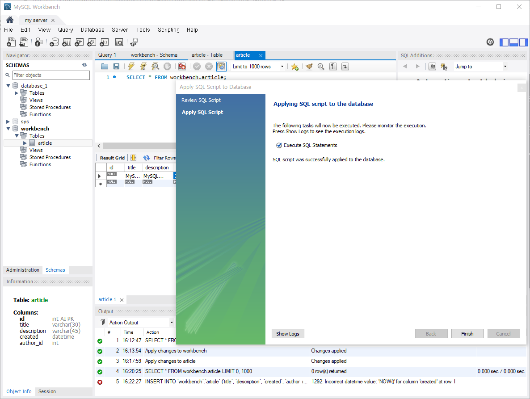Select the Stored Procedures item under workbench
Viewport: 530px width, 399px height.
click(50, 157)
